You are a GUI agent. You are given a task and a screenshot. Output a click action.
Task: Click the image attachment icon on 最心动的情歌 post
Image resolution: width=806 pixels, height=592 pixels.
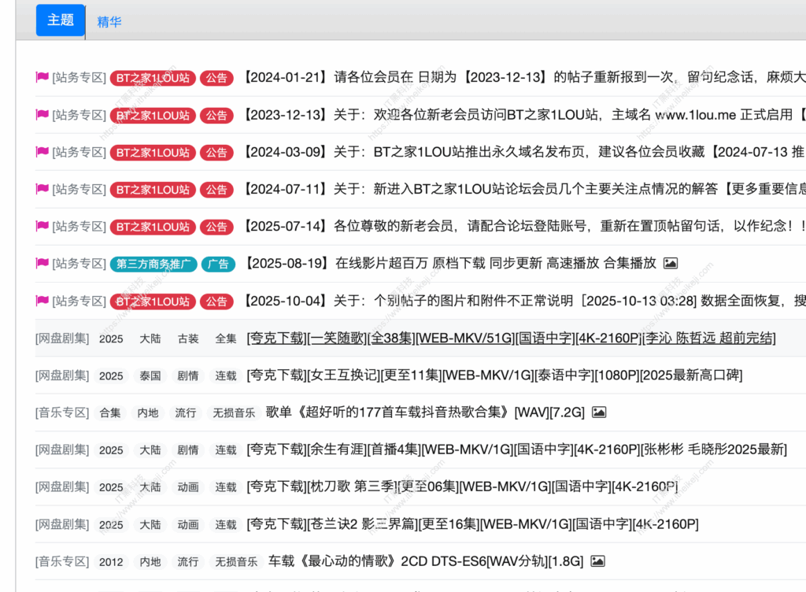(596, 561)
